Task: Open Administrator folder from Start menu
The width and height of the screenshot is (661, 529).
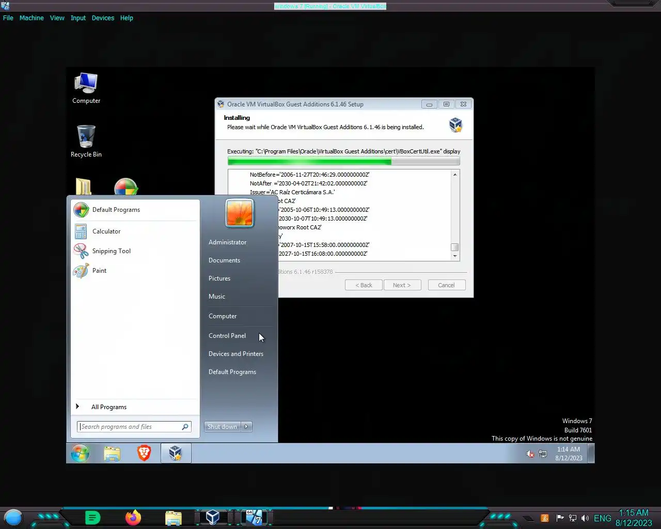Action: 227,242
